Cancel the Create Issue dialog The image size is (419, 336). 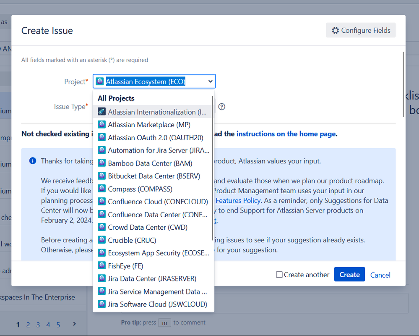click(x=380, y=275)
